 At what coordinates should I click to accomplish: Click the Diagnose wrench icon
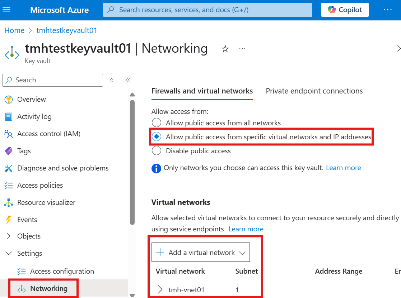point(9,168)
